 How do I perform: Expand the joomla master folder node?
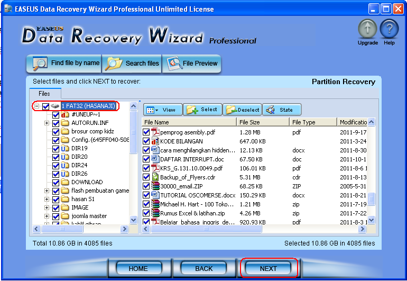pyautogui.click(x=47, y=216)
